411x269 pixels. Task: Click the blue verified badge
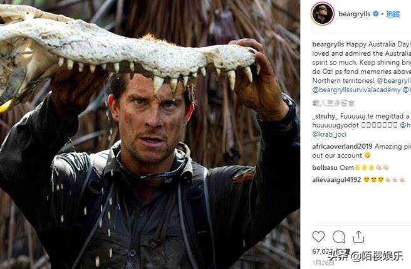[376, 14]
